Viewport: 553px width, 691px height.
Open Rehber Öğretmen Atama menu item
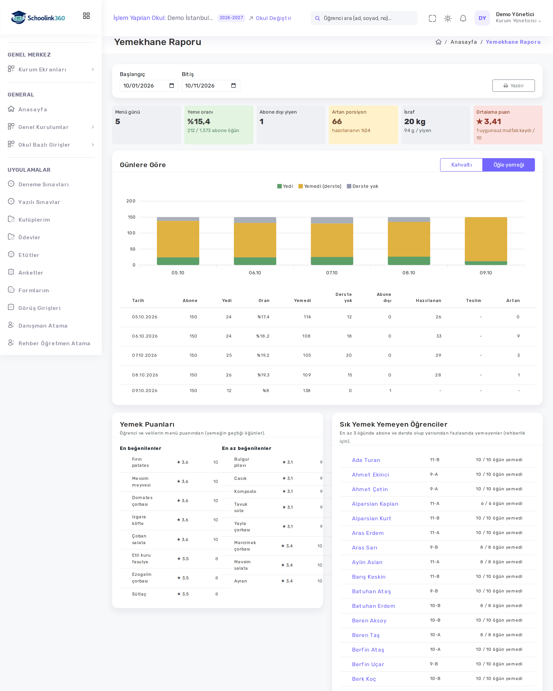54,343
